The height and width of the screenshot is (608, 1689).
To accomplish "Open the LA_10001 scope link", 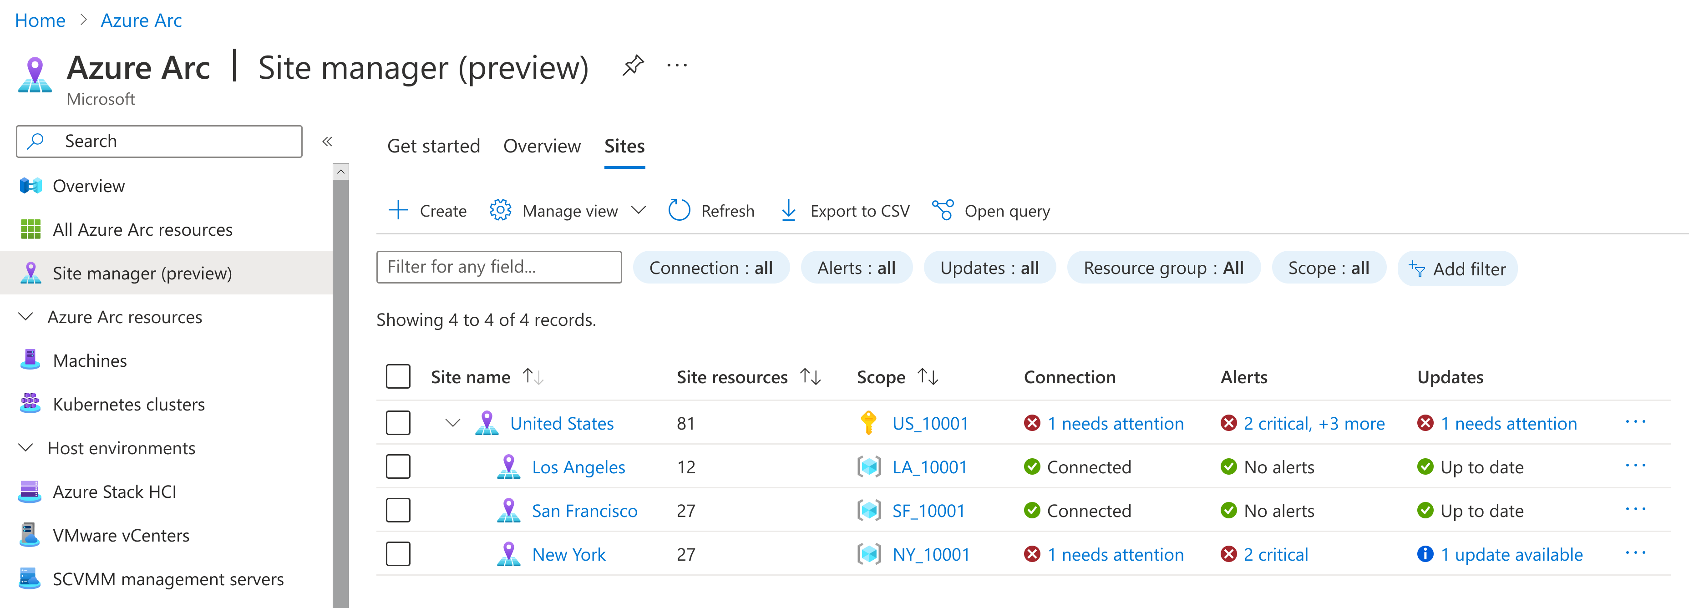I will point(929,467).
